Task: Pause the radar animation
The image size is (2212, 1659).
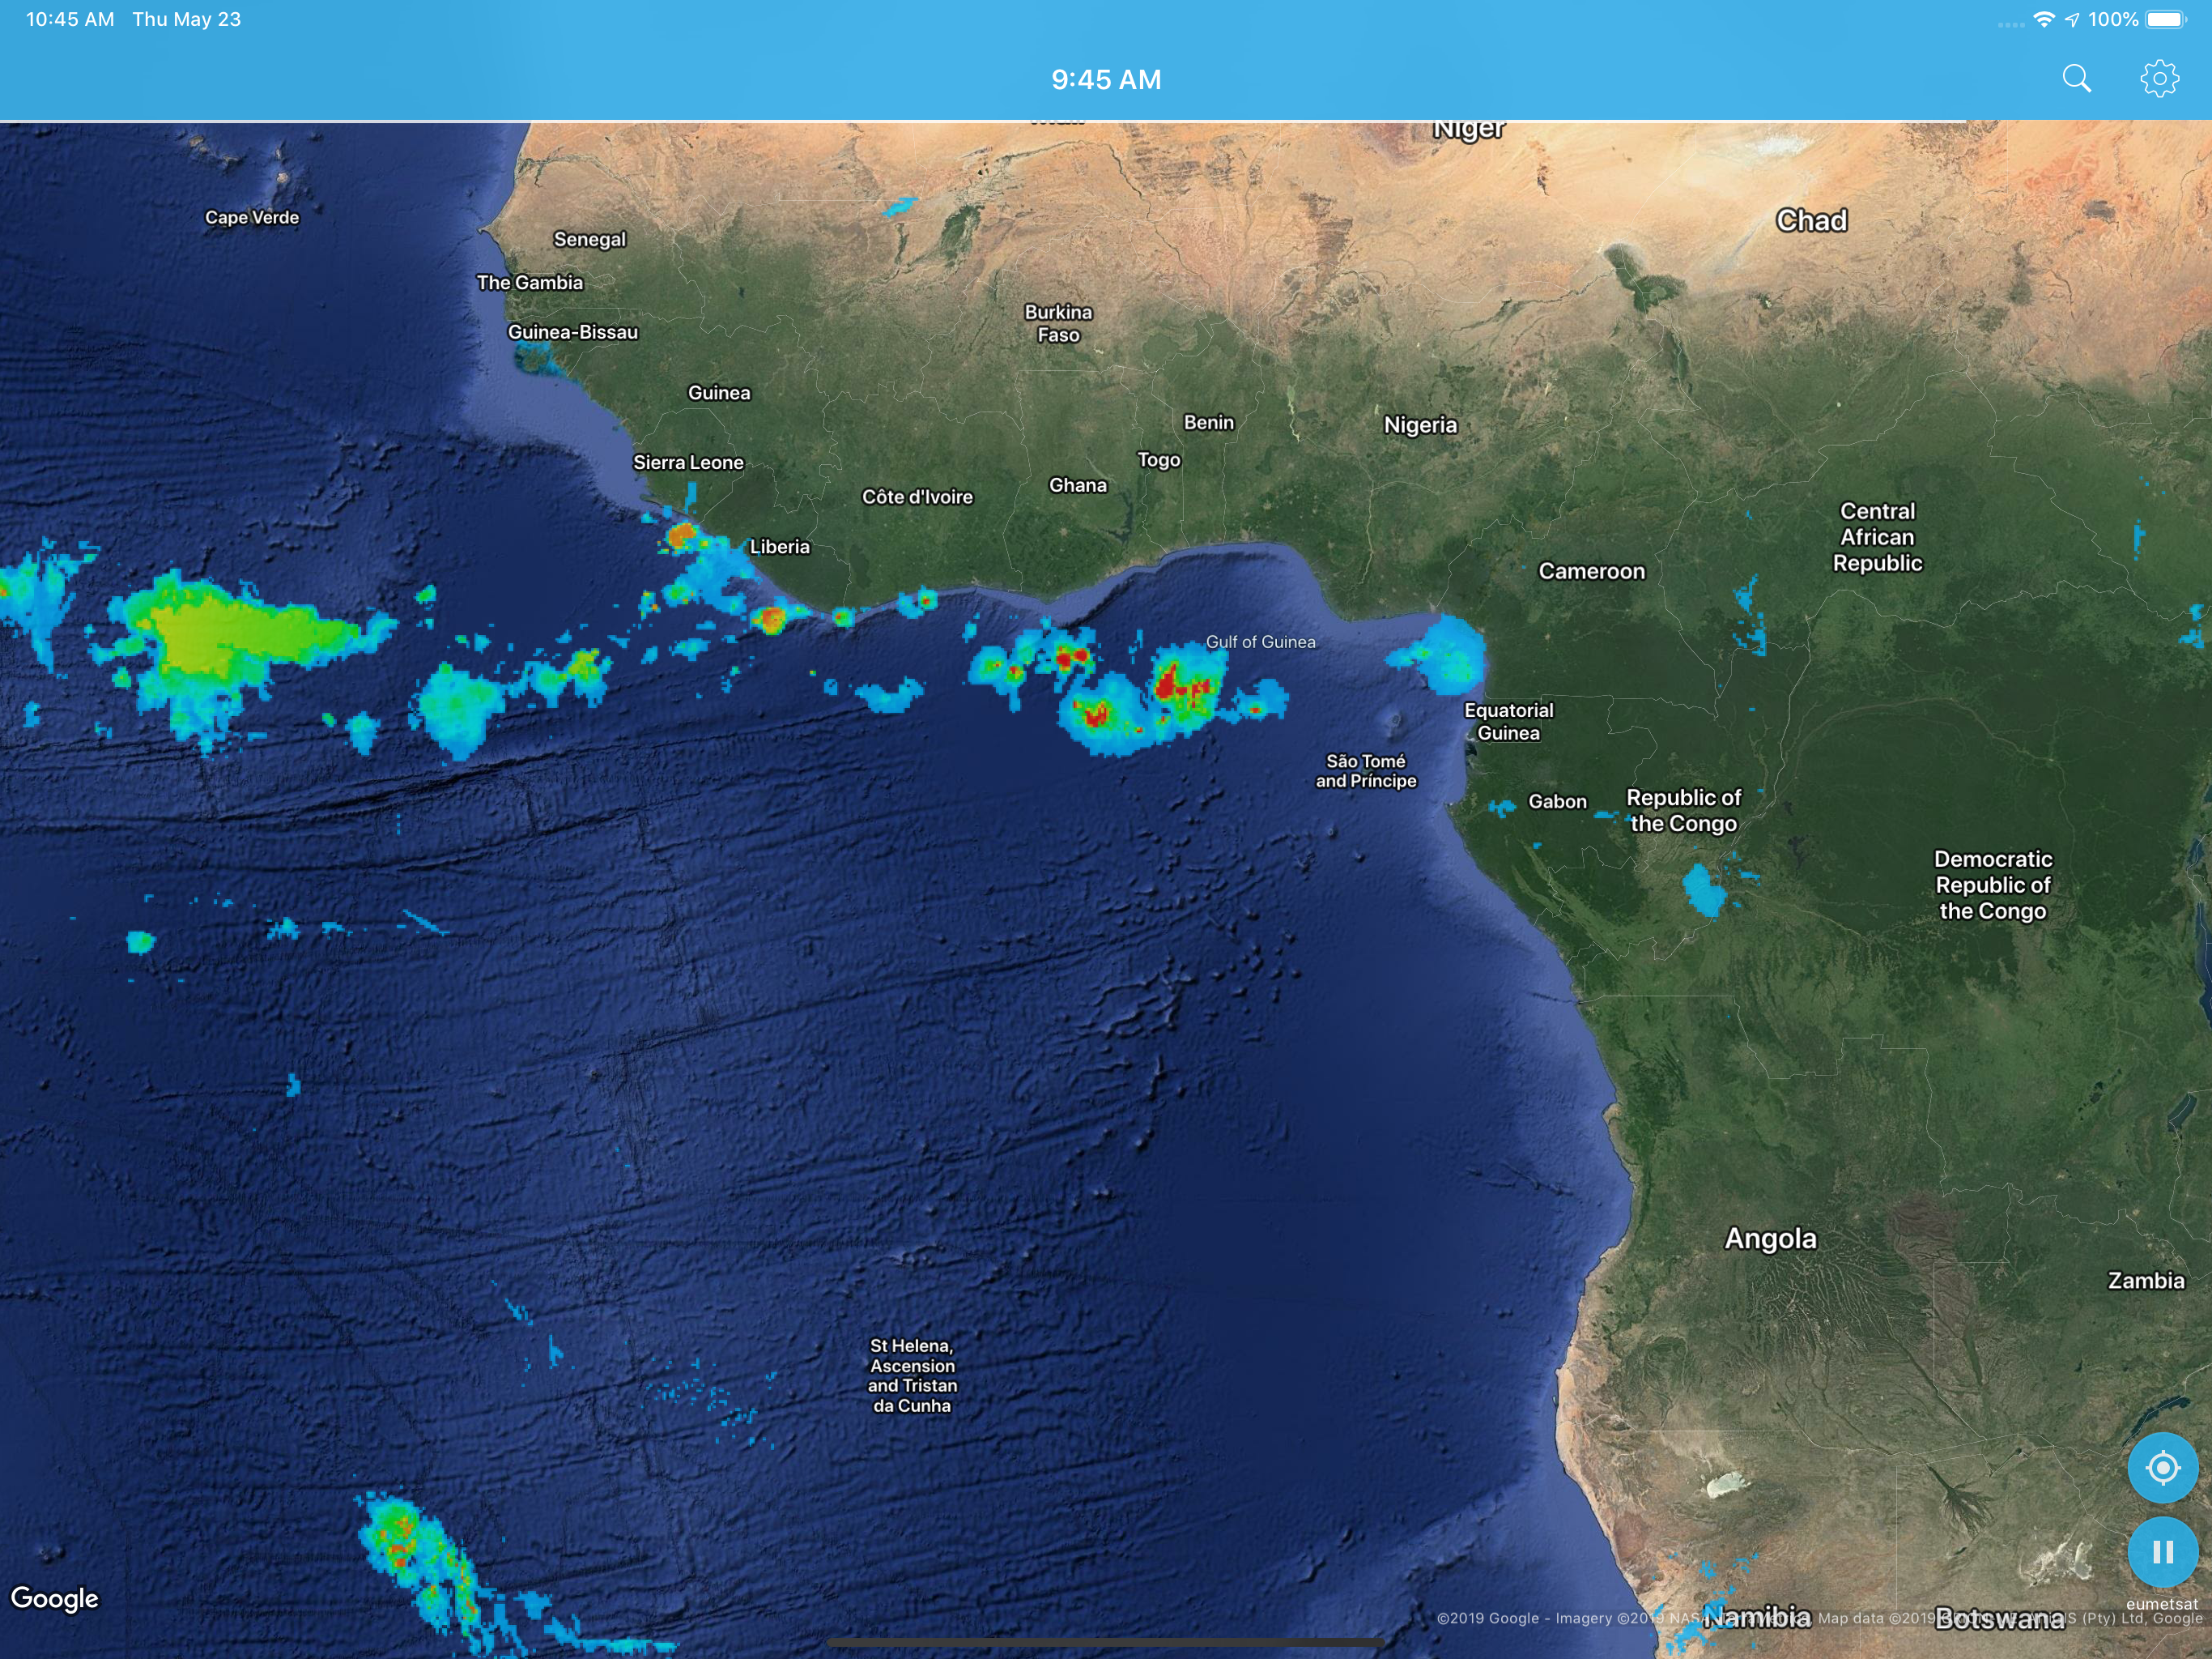Action: pos(2162,1552)
